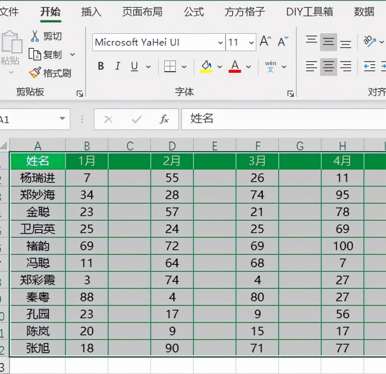Select column G header
The image size is (386, 374).
pyautogui.click(x=300, y=146)
